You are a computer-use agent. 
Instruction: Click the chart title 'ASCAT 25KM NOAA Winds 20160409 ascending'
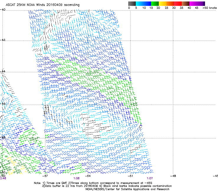(42, 5)
